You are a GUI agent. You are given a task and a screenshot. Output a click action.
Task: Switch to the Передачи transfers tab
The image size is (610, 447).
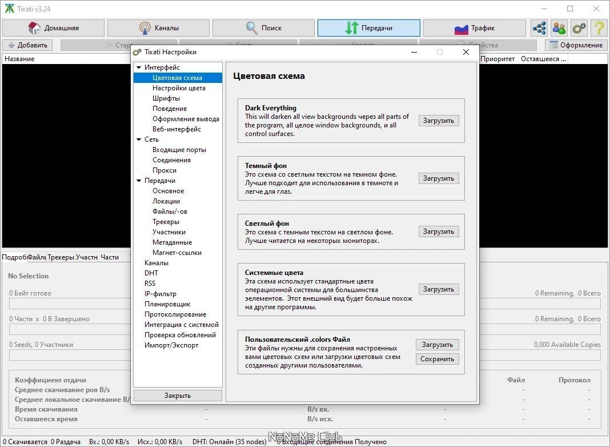tap(369, 28)
